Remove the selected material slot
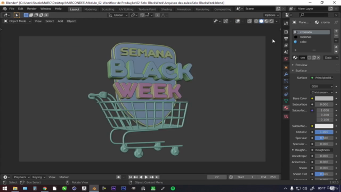 336,36
